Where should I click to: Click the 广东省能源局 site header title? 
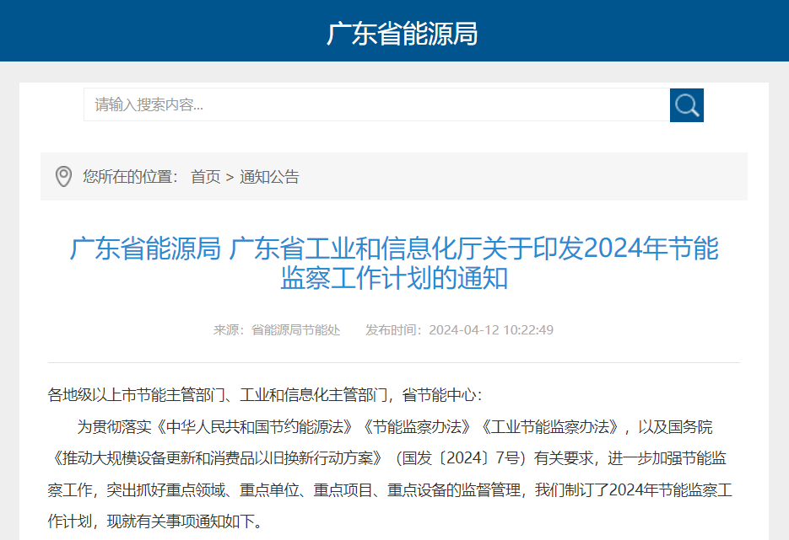[x=402, y=34]
